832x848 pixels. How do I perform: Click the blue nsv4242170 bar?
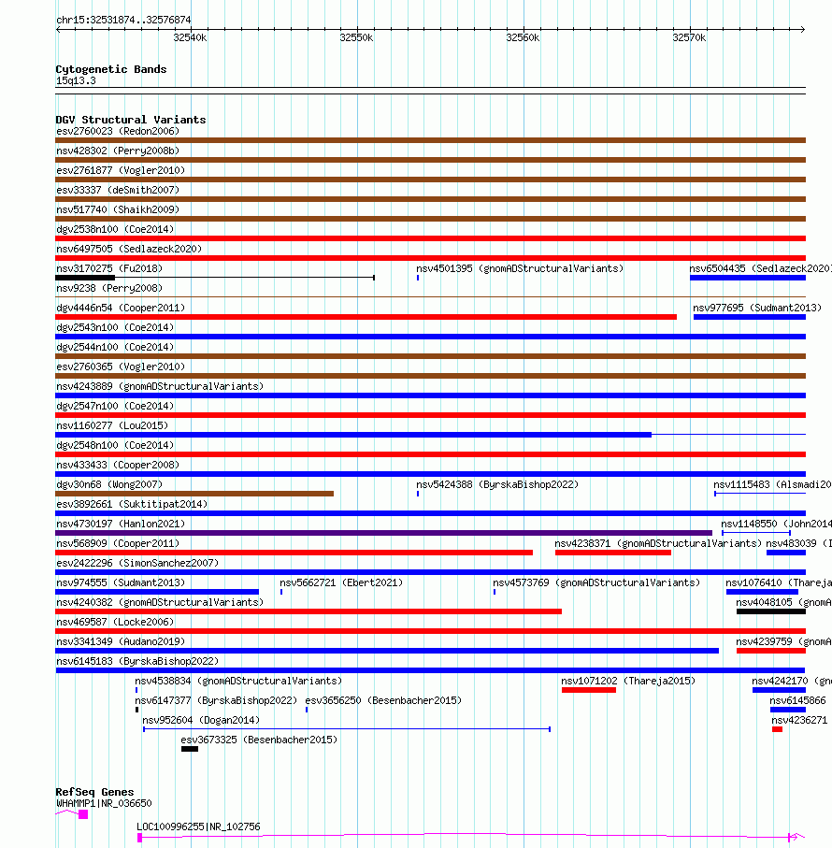[779, 690]
